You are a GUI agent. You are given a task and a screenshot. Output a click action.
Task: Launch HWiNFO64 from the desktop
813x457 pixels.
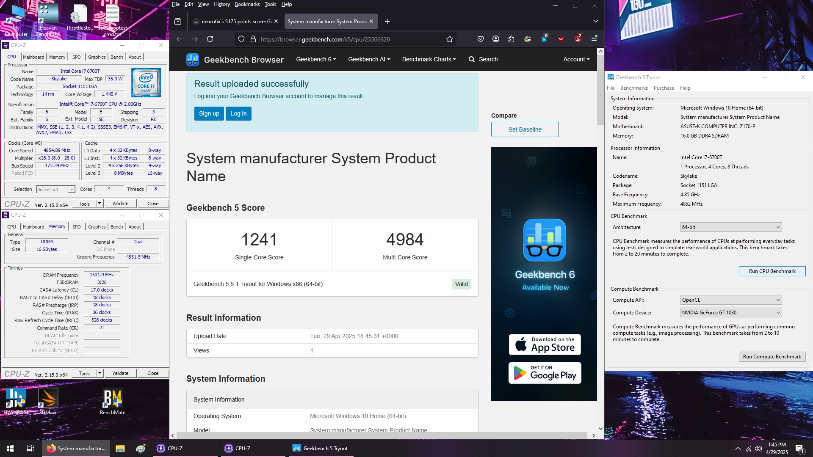point(16,401)
